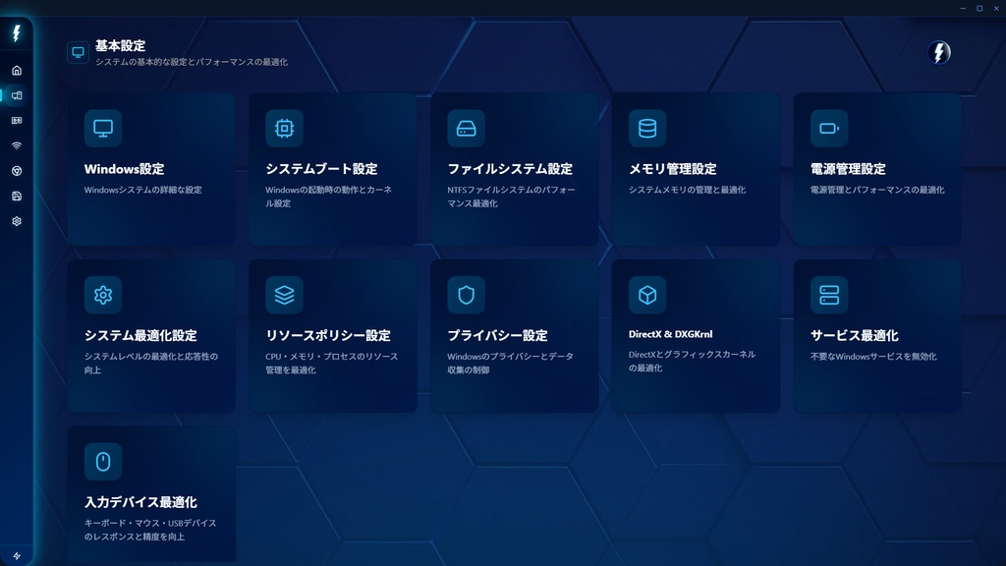Open システムブート設定 card title

tap(321, 169)
